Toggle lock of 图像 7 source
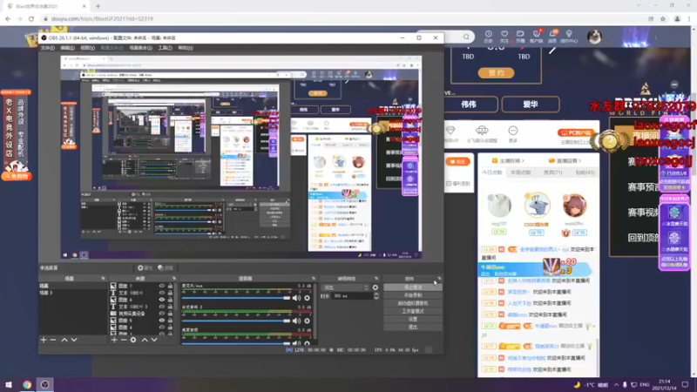This screenshot has width=697, height=392. point(170,287)
